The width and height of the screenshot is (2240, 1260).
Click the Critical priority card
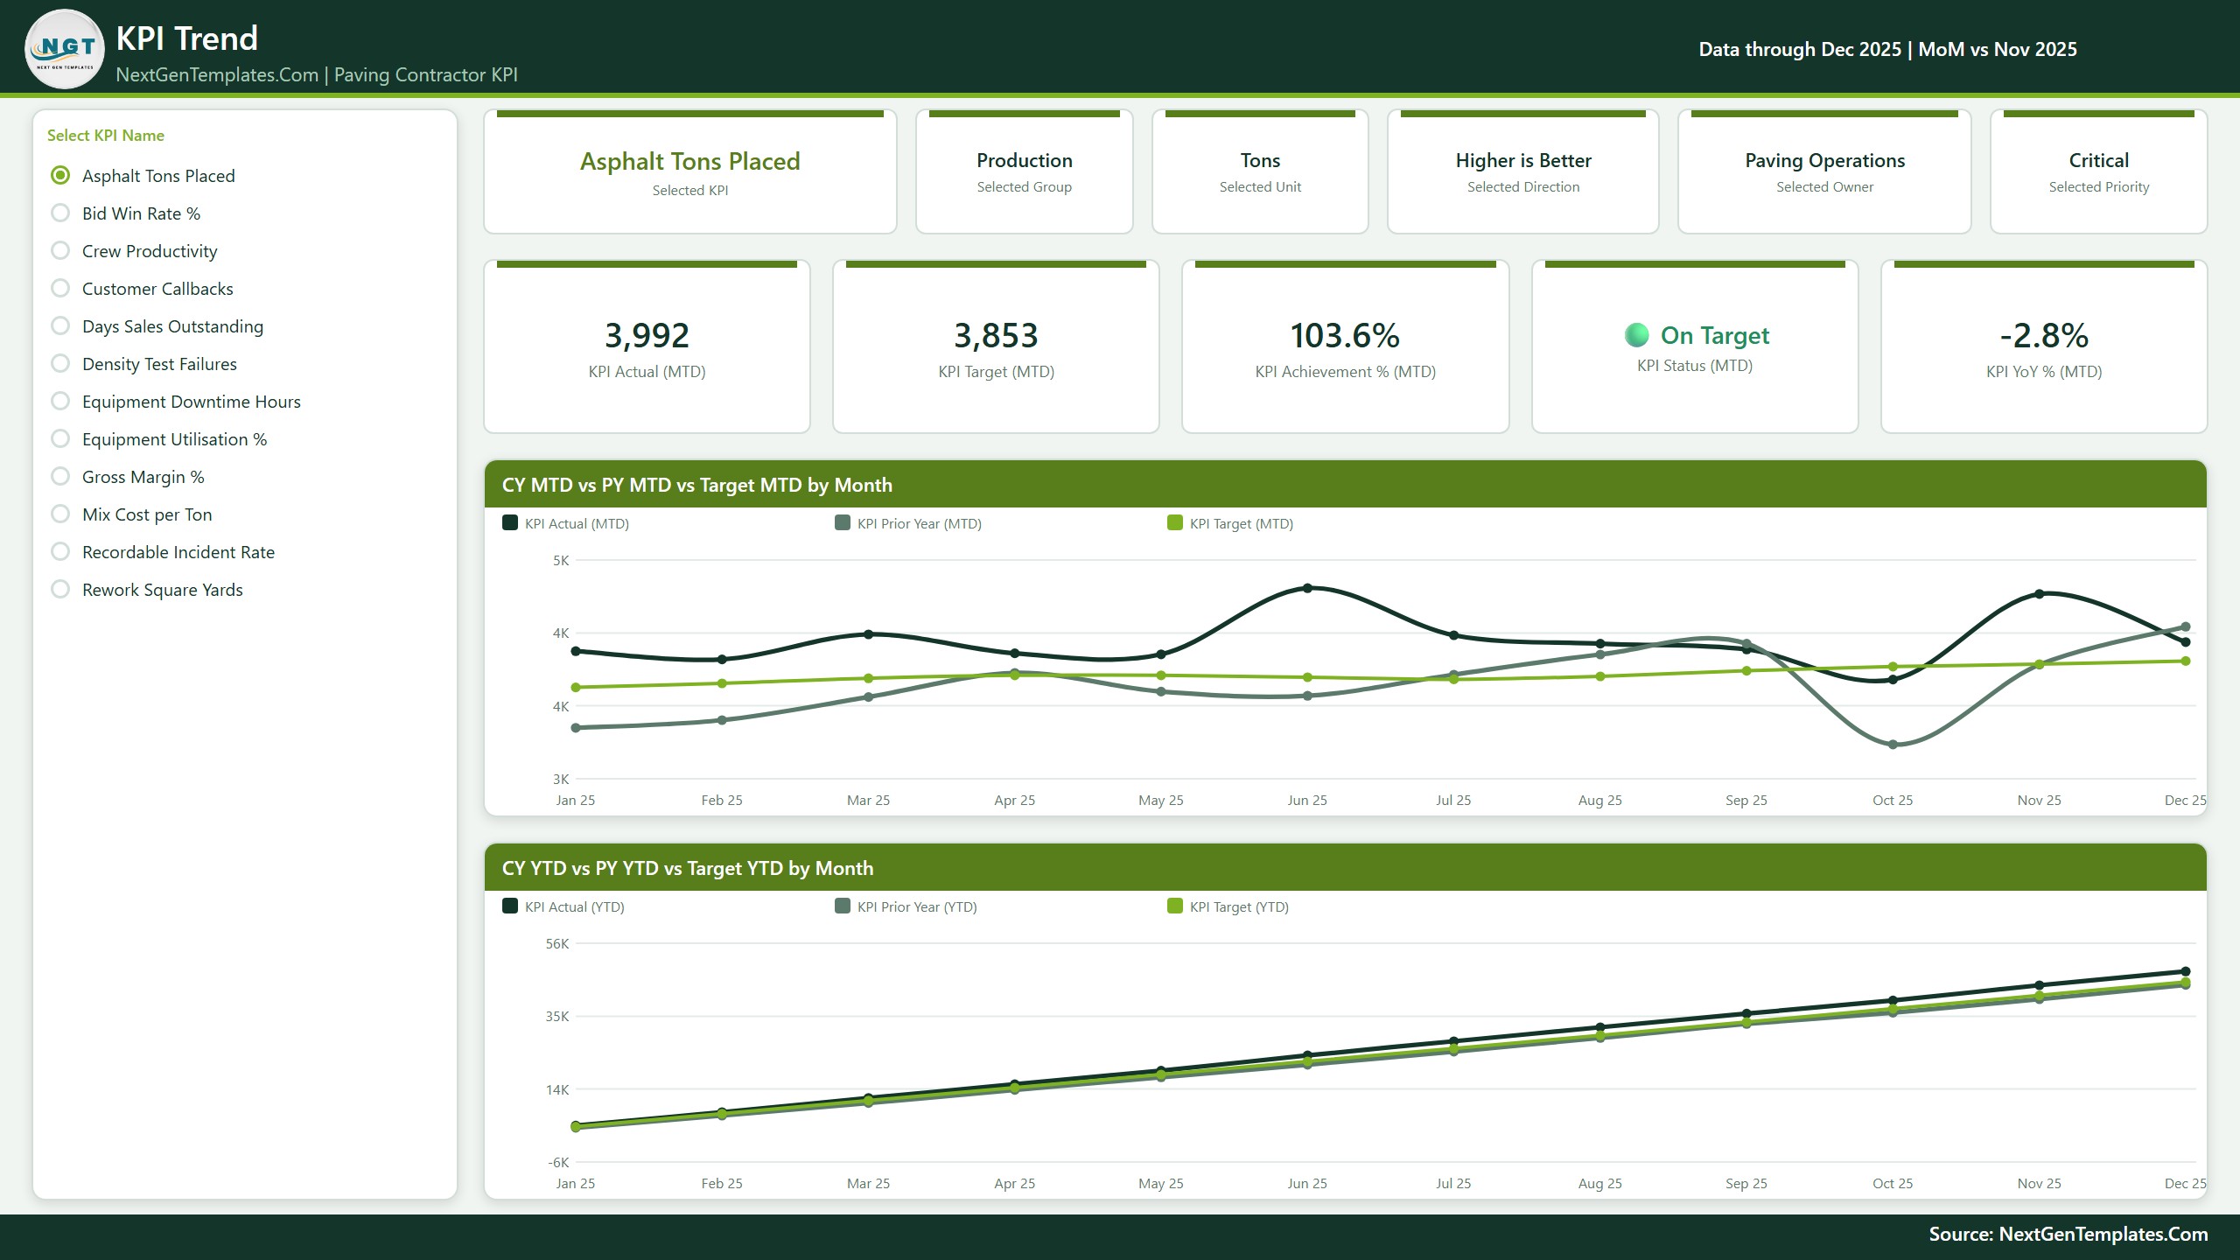[x=2098, y=171]
